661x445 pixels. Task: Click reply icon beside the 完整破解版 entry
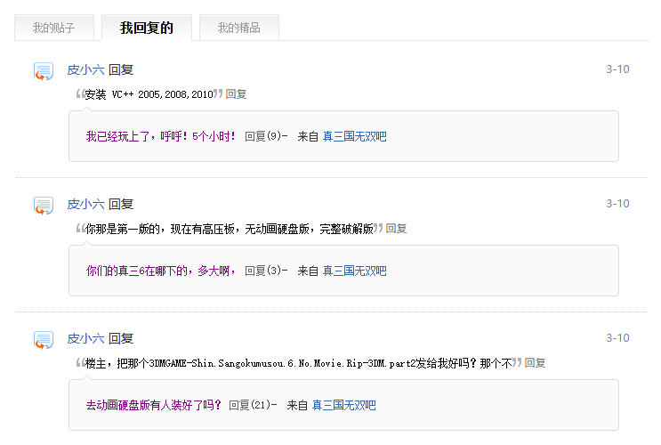point(43,206)
